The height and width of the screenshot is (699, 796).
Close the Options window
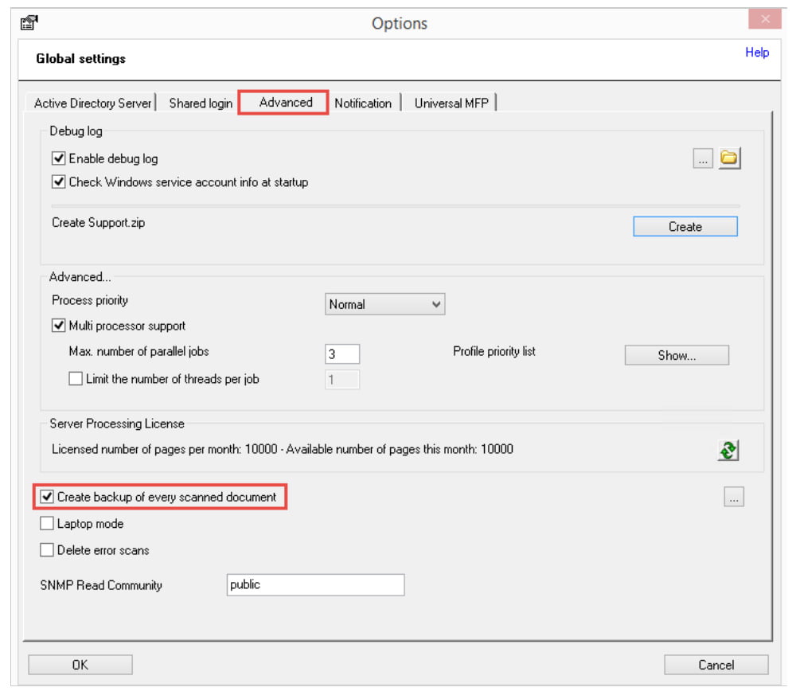[764, 19]
